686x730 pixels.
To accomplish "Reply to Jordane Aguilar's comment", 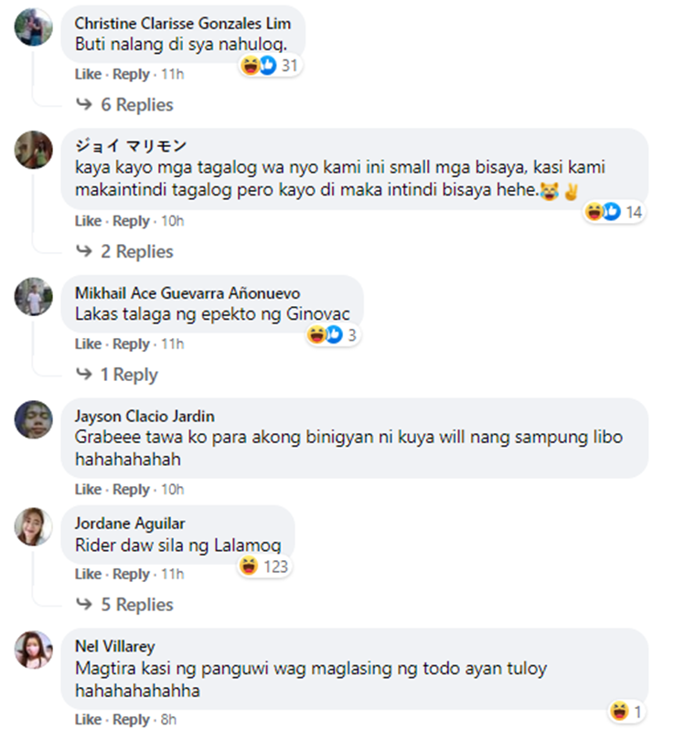I will [x=131, y=574].
